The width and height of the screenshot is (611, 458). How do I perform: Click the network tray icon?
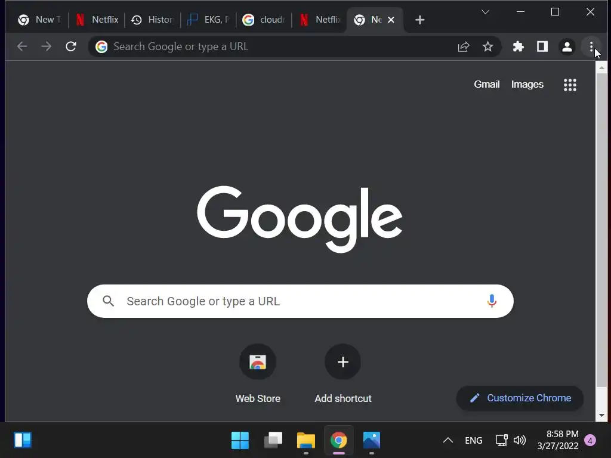point(501,441)
